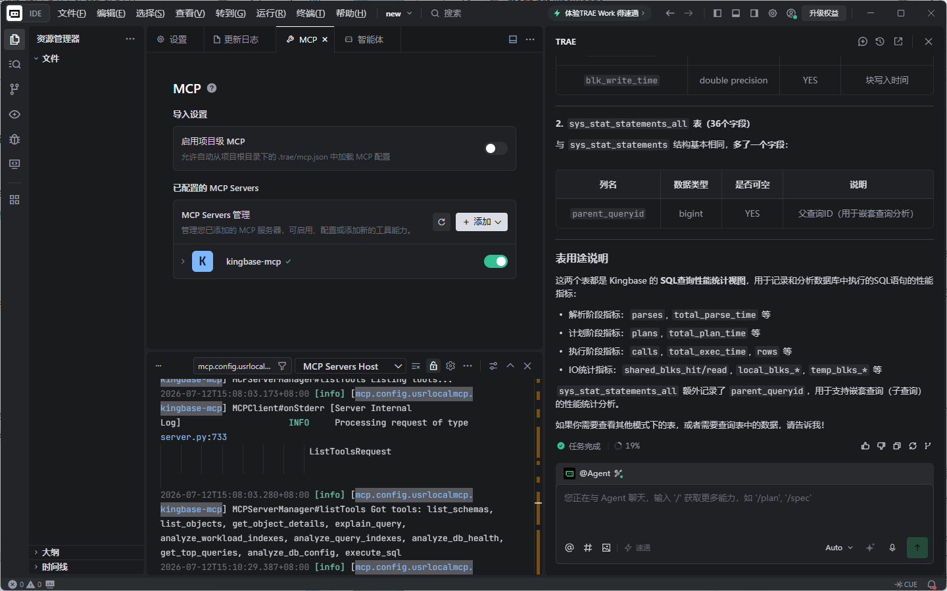Toggle output scroll lock icon
This screenshot has height=591, width=947.
point(433,366)
